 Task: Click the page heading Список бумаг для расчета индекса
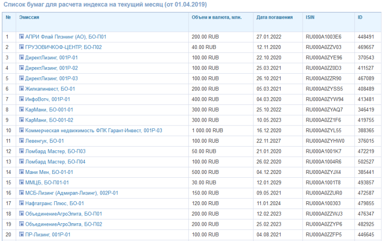point(105,5)
